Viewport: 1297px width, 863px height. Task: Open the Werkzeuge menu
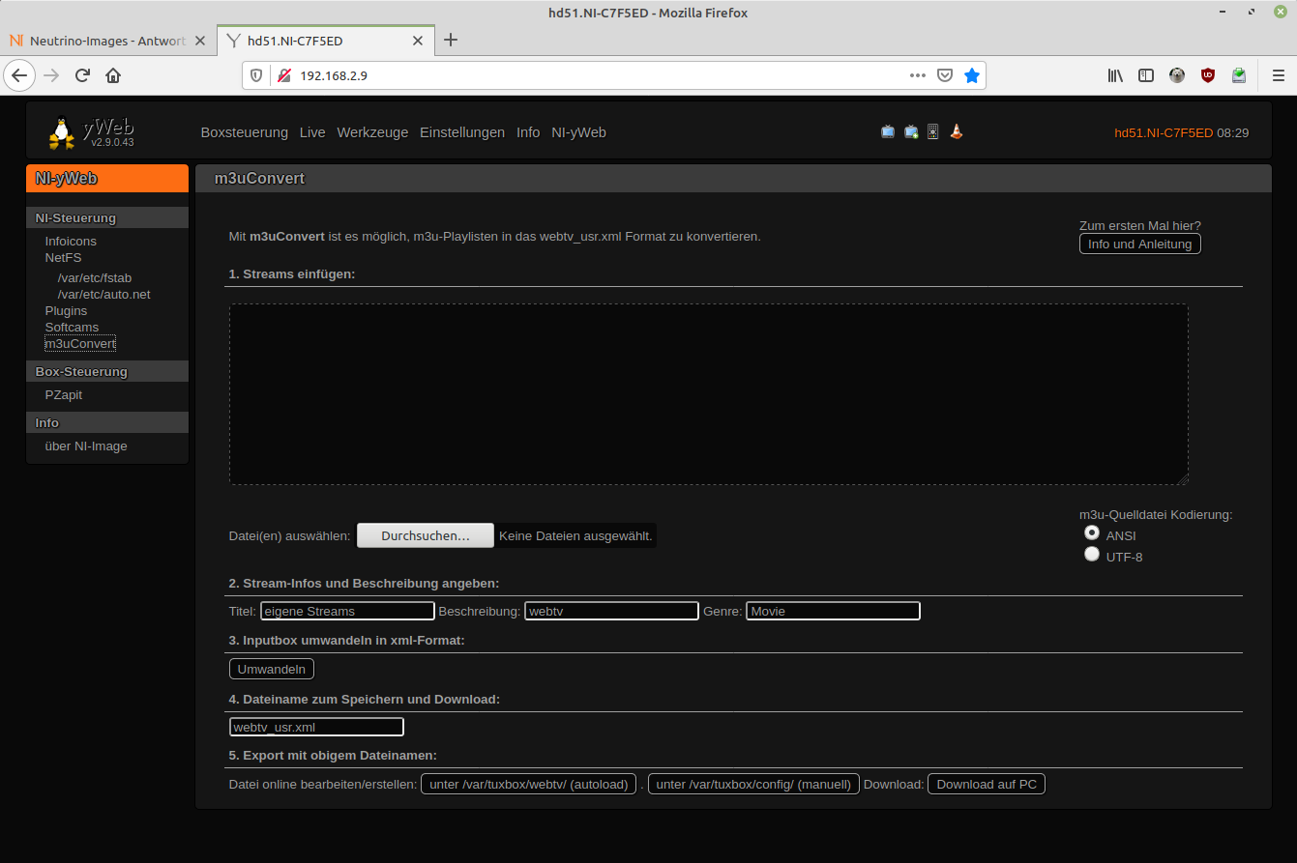tap(372, 132)
